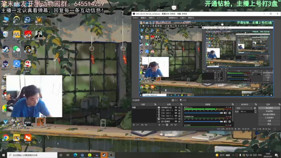The width and height of the screenshot is (281, 158).
Task: Click the 启动虚拟摄像机 virtual camera button
Action: (x=269, y=114)
